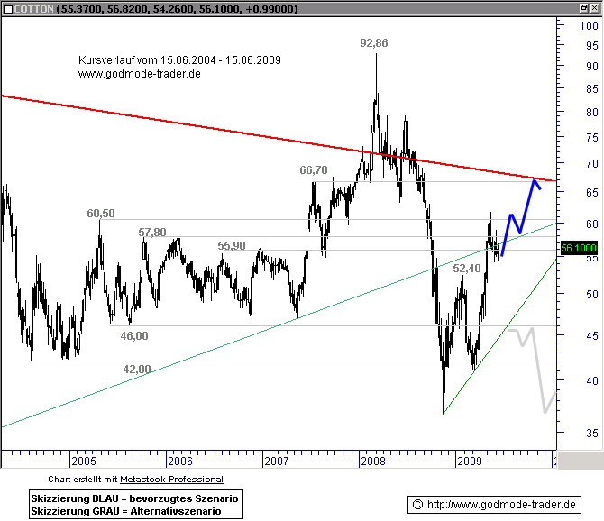This screenshot has width=604, height=521.
Task: Click the 35 value on price axis
Action: click(592, 434)
